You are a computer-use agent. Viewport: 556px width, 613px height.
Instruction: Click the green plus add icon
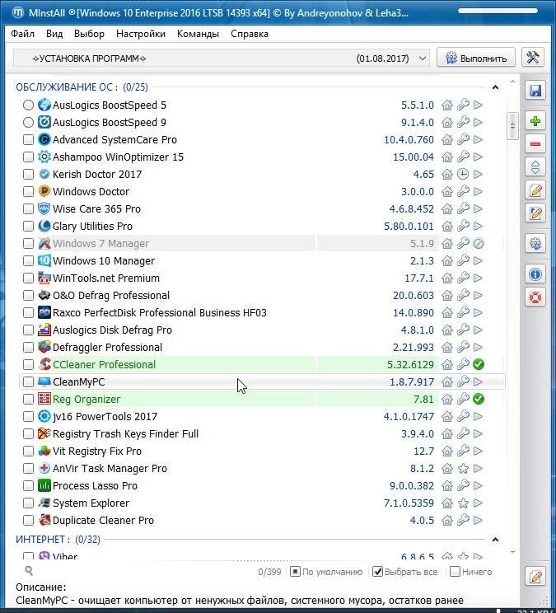click(535, 121)
